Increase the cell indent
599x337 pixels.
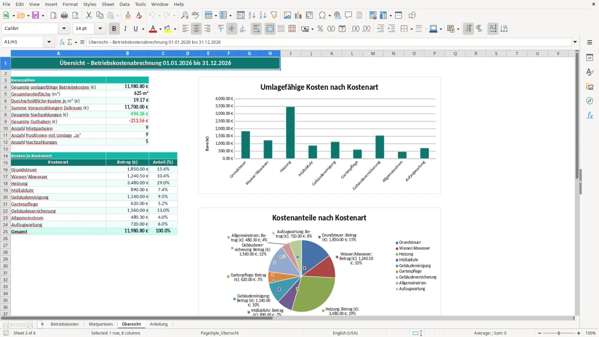(380, 29)
